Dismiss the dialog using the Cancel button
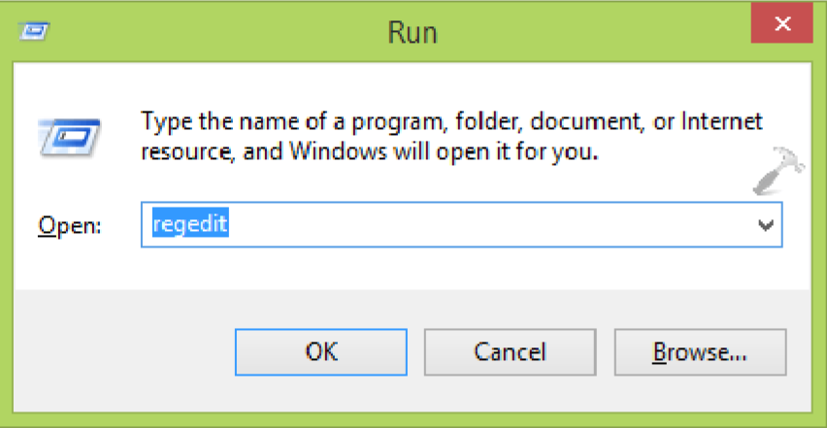The height and width of the screenshot is (428, 827). [x=510, y=352]
